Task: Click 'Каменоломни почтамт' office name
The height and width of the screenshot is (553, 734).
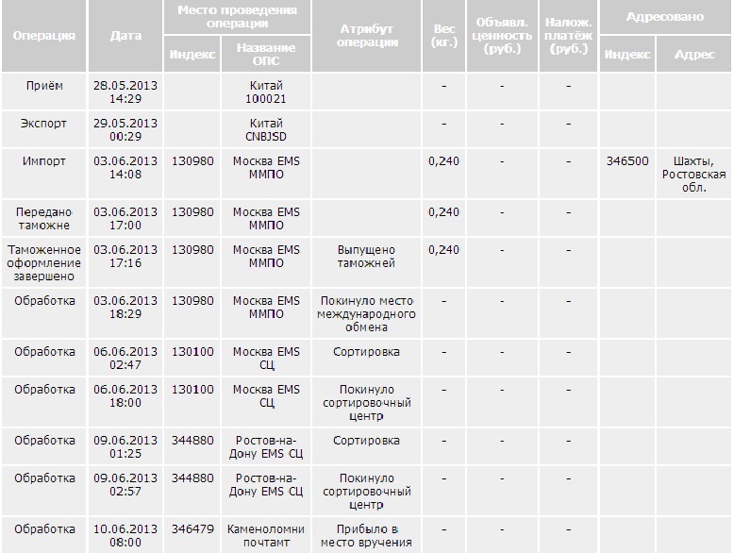Action: [x=266, y=536]
